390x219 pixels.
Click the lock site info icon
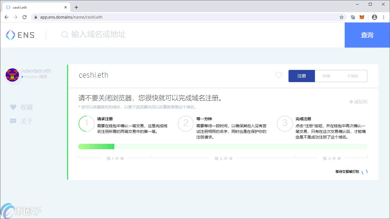coord(35,17)
